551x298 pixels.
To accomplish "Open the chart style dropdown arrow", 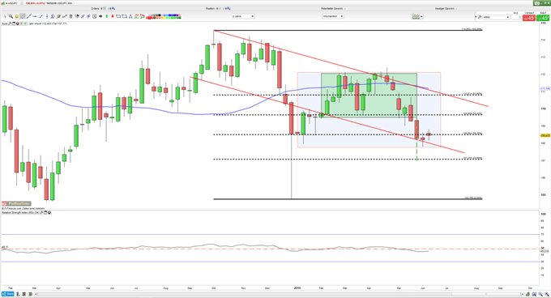I will click(421, 16).
